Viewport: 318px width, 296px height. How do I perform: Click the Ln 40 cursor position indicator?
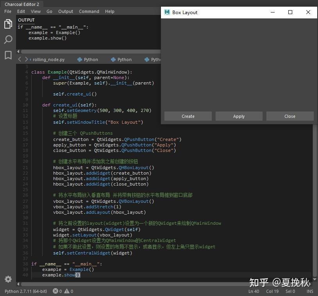click(x=253, y=291)
